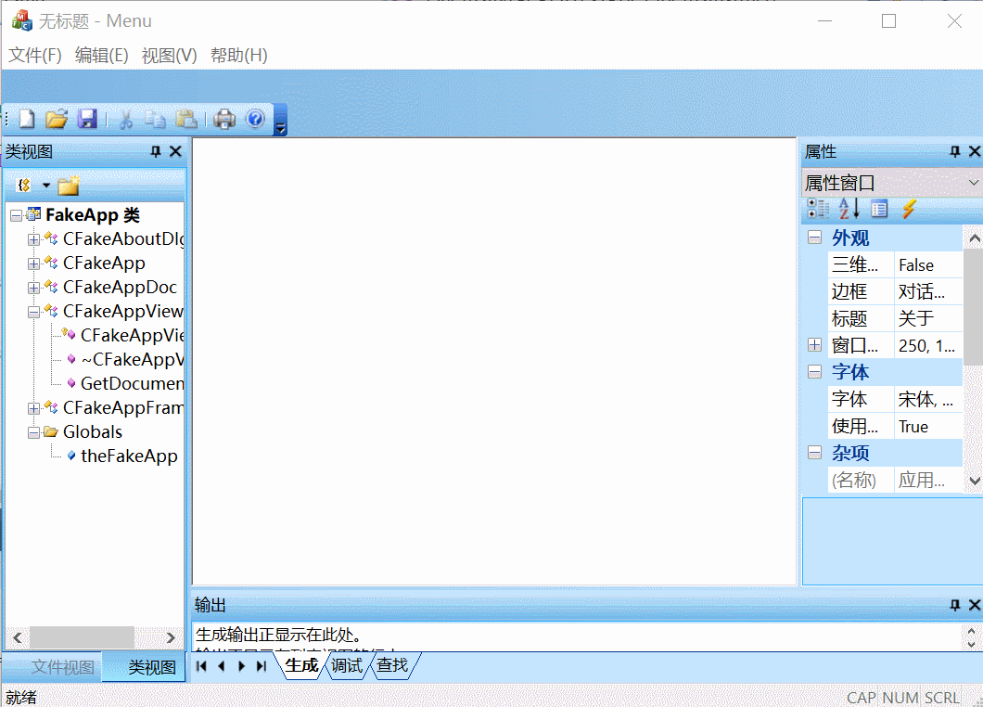Open the 视图(V) menu
Screen dimensions: 983x707
170,55
